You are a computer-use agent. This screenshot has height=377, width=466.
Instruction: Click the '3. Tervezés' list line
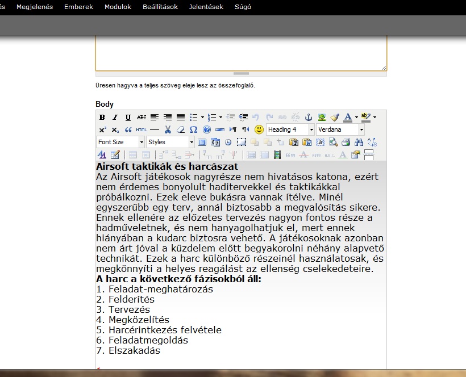[123, 309]
